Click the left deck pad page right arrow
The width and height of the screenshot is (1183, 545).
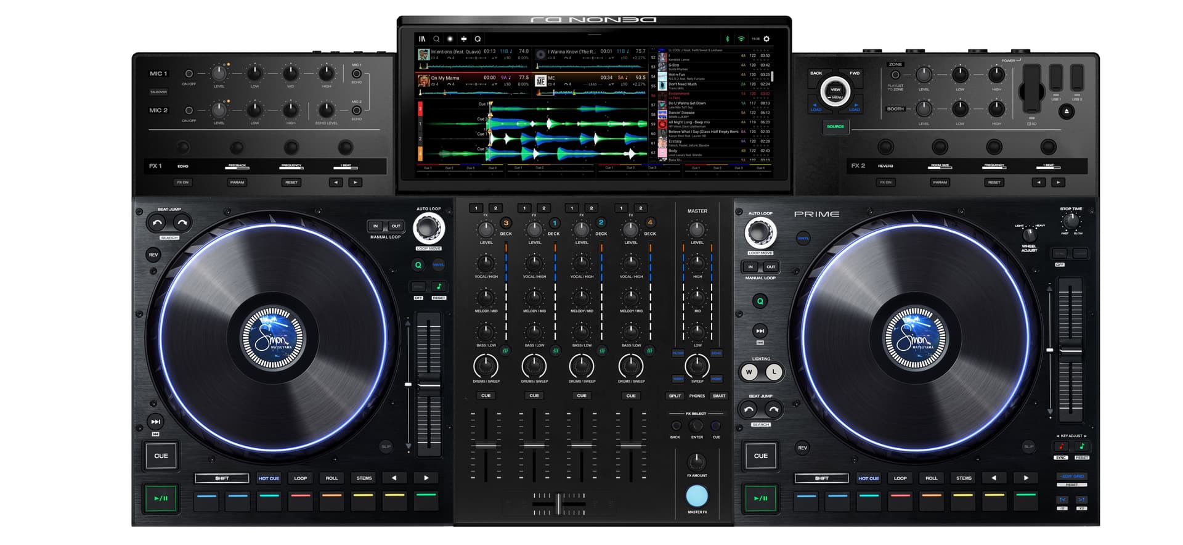click(426, 478)
